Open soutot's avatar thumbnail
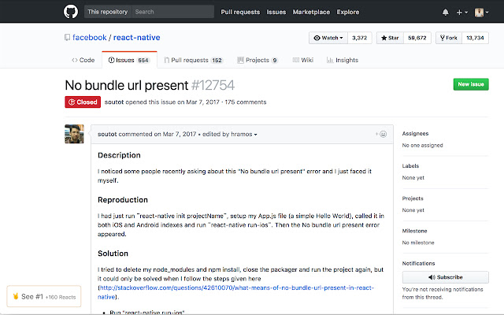 pos(74,134)
